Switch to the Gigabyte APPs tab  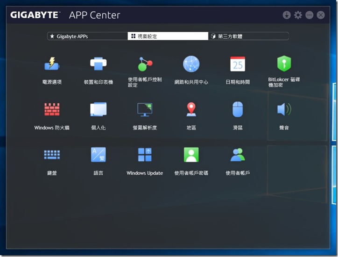[x=87, y=36]
